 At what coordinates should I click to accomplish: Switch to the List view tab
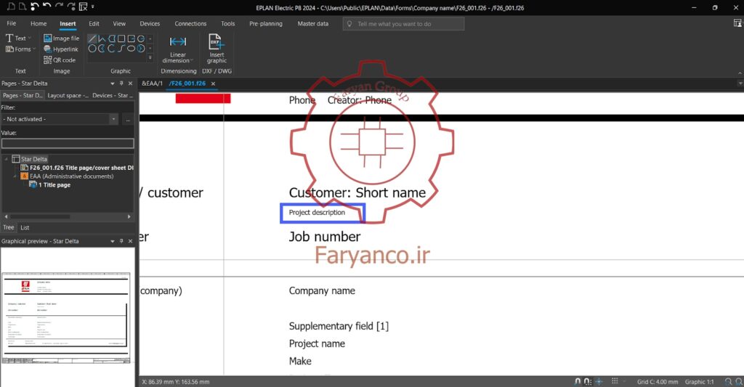[x=25, y=228]
